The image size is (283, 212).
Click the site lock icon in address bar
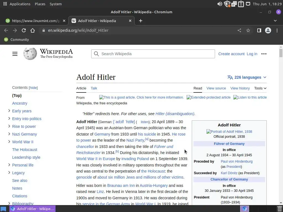[43, 30]
